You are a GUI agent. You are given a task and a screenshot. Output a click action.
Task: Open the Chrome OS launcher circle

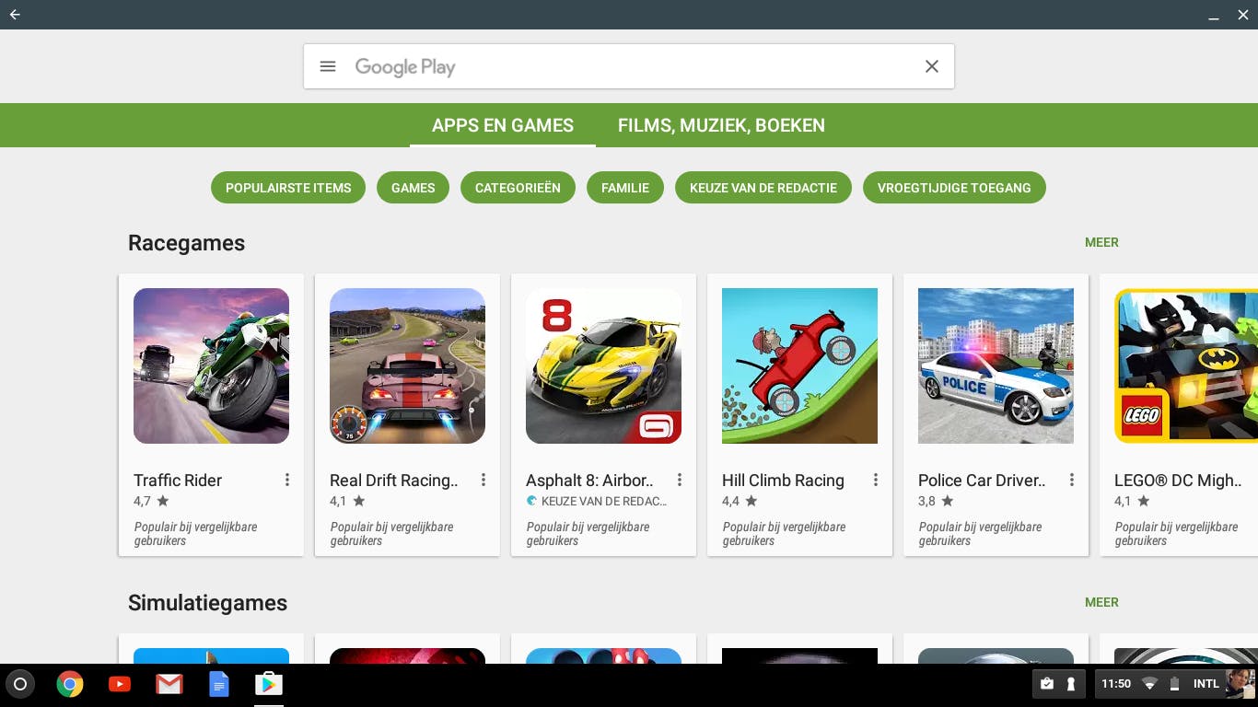(20, 684)
